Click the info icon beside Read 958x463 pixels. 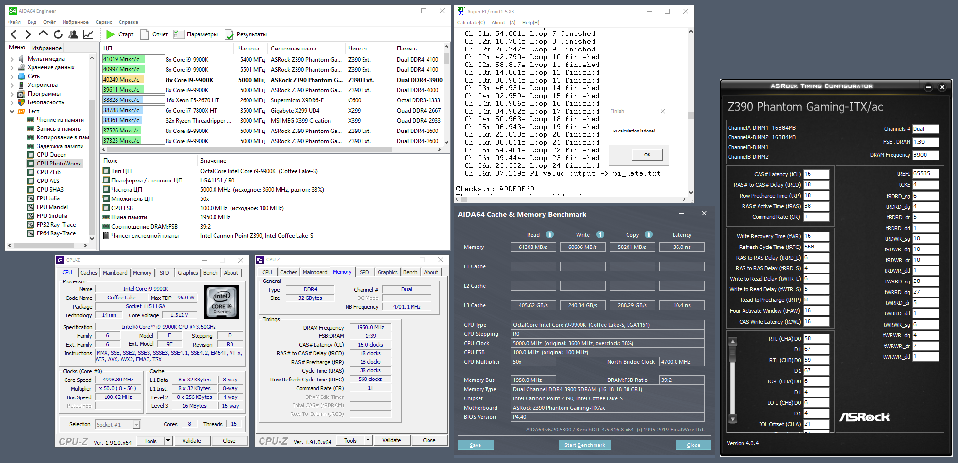click(x=550, y=234)
